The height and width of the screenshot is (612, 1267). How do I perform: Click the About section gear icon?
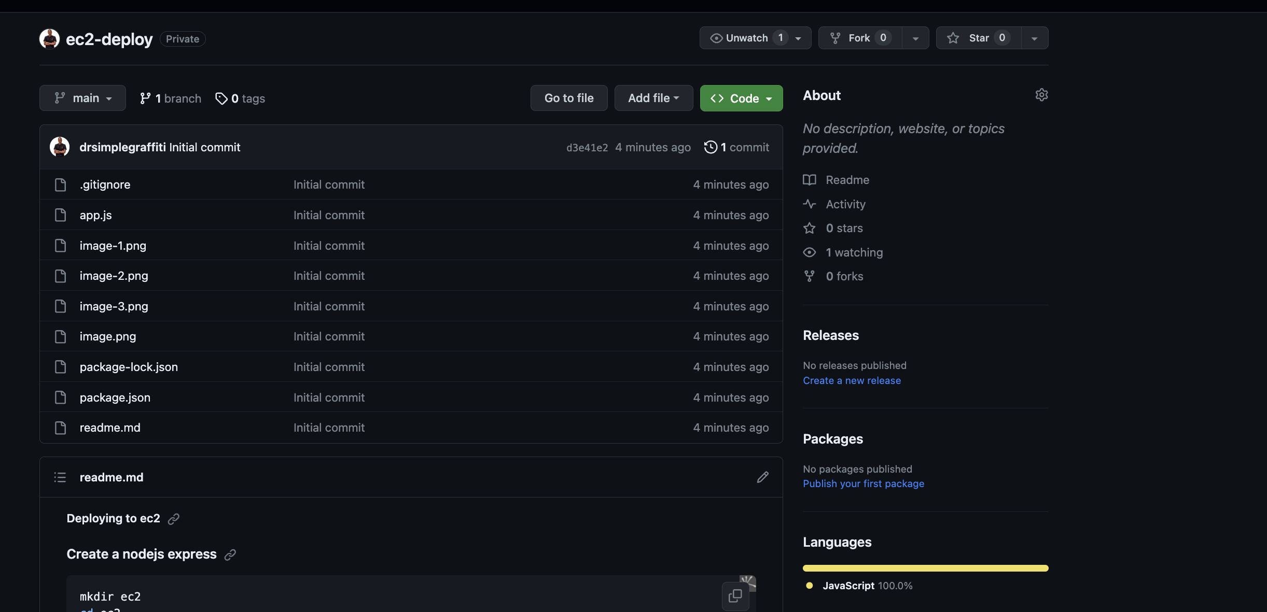coord(1041,95)
